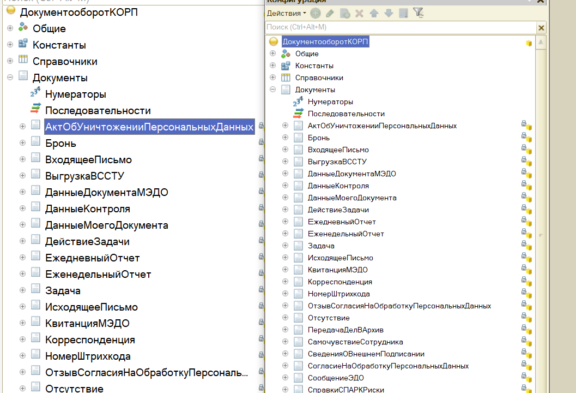The image size is (576, 393).
Task: Click the yellow sphere root icon in Конфигурация panel
Action: [274, 41]
